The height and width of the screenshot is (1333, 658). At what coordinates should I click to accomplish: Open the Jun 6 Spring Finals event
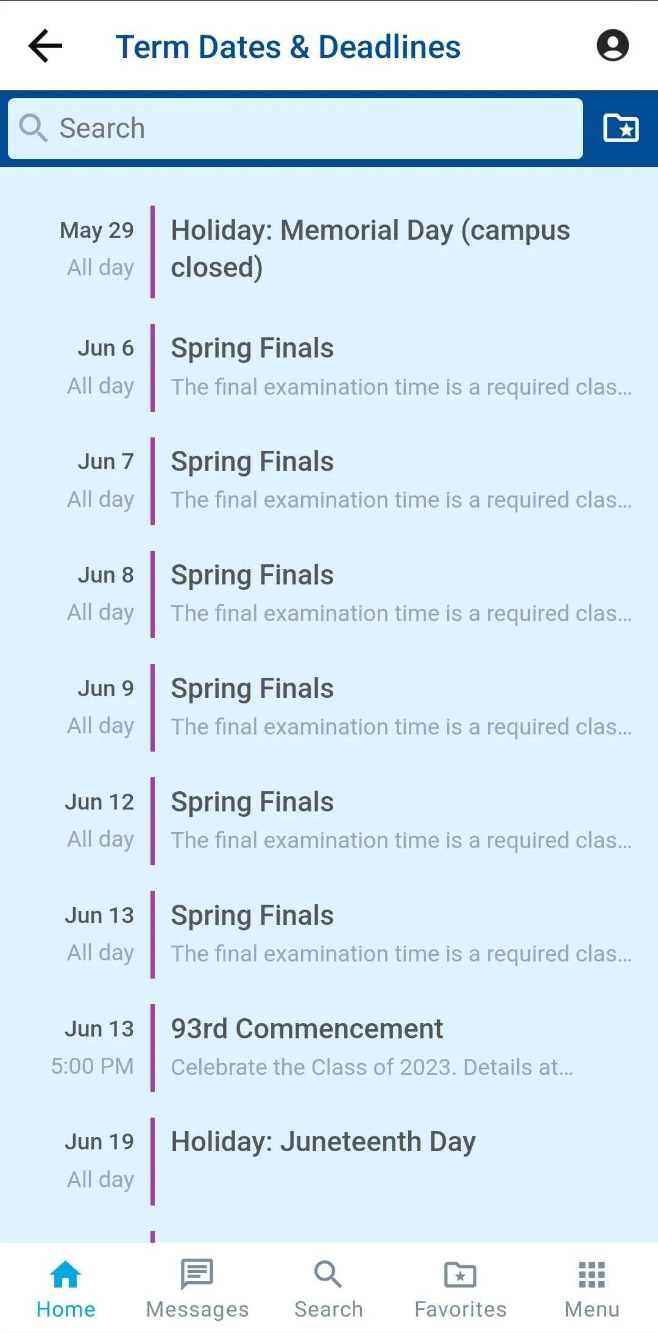click(329, 368)
